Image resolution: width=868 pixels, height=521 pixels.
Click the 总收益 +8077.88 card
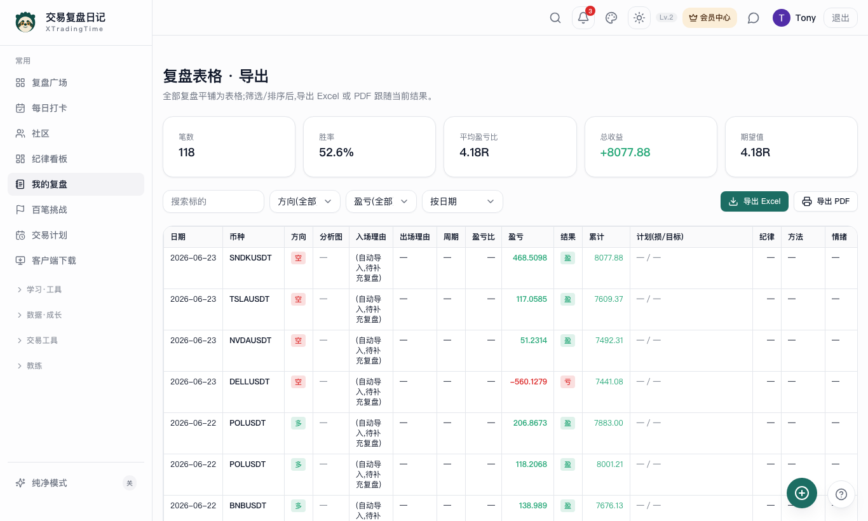[x=651, y=147]
